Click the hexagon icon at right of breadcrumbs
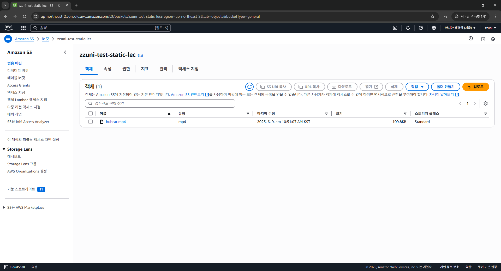 (x=493, y=39)
